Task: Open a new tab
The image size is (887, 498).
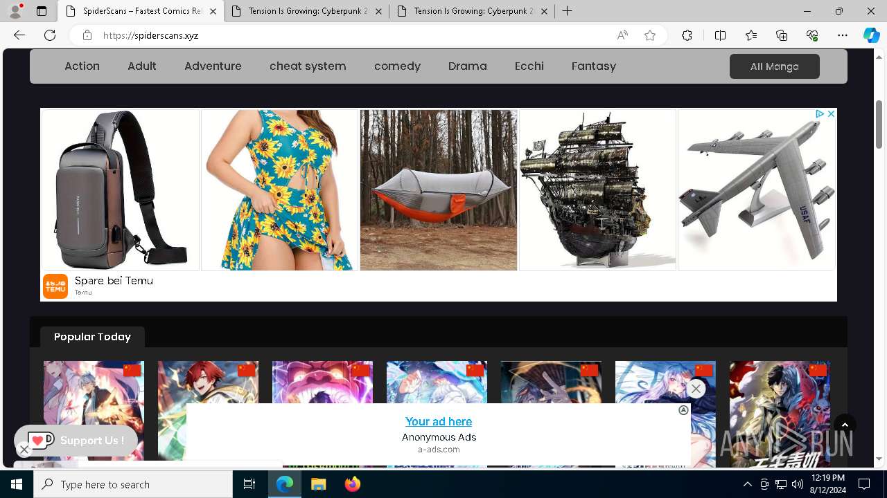Action: point(568,11)
